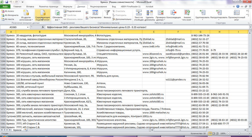Select cell with www.tv60.info
The image size is (252, 137).
tap(154, 46)
